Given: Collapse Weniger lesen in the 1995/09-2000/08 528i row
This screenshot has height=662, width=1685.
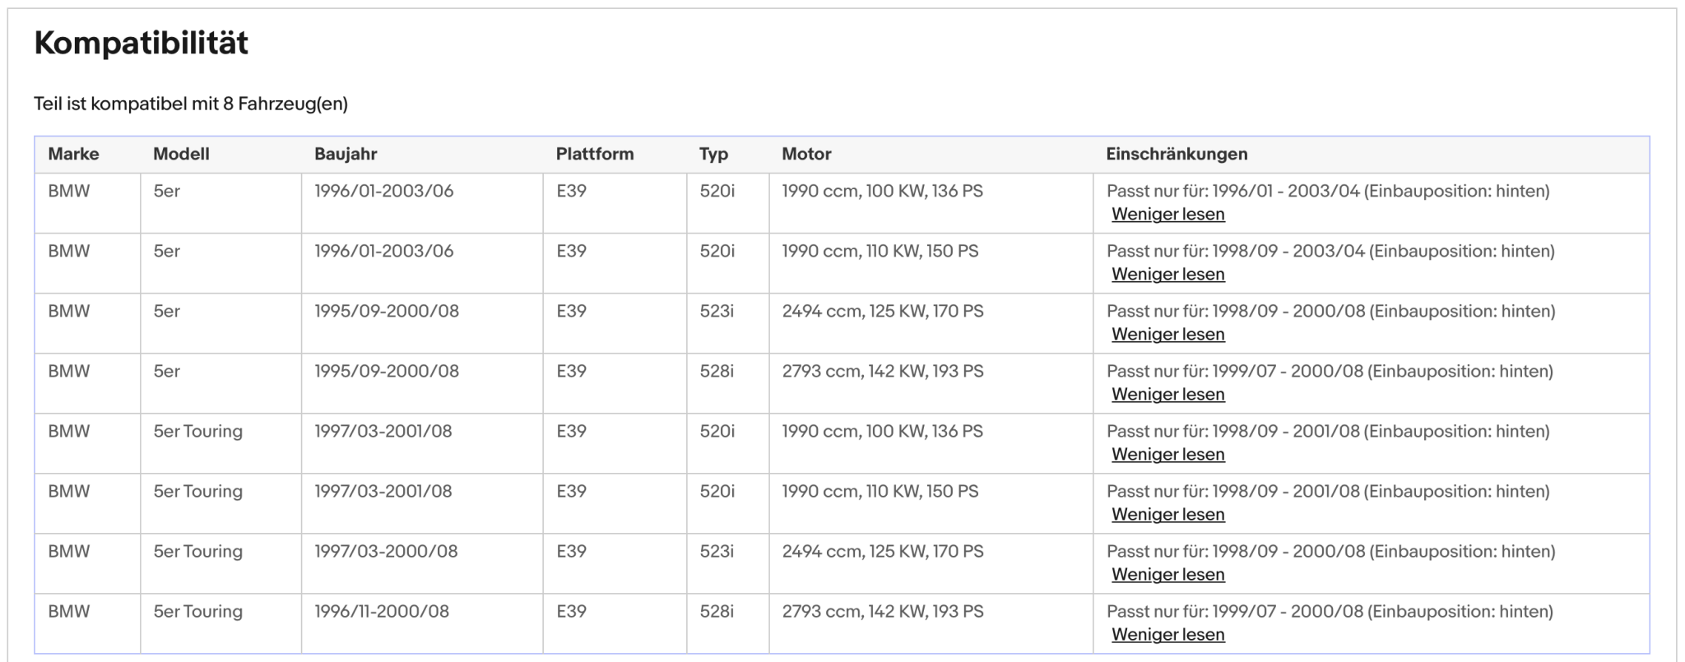Looking at the screenshot, I should coord(1167,395).
